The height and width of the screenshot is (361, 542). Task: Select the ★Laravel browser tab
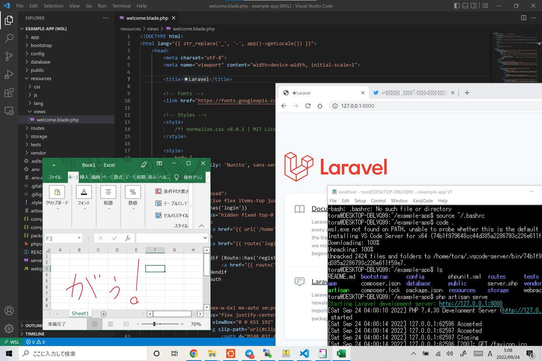[x=323, y=93]
